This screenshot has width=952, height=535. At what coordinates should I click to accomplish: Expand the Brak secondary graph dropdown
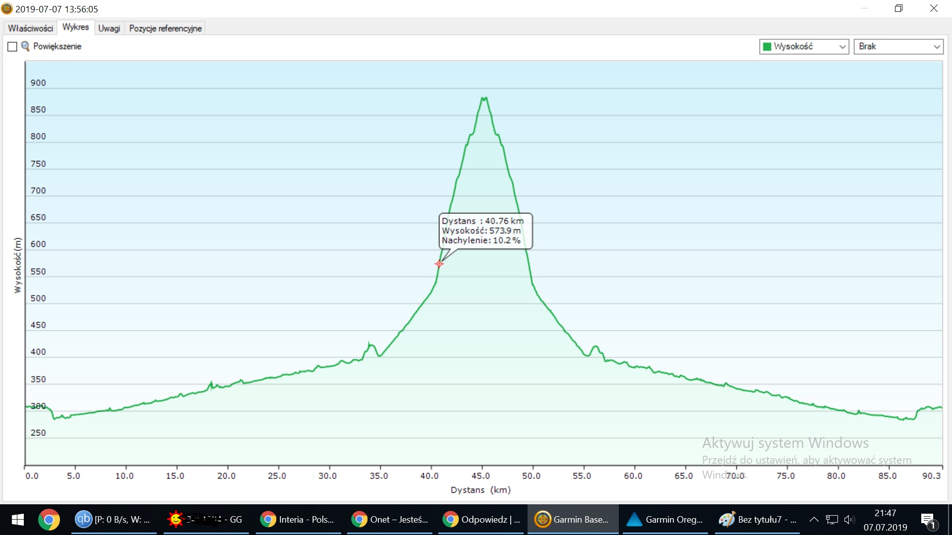click(936, 47)
